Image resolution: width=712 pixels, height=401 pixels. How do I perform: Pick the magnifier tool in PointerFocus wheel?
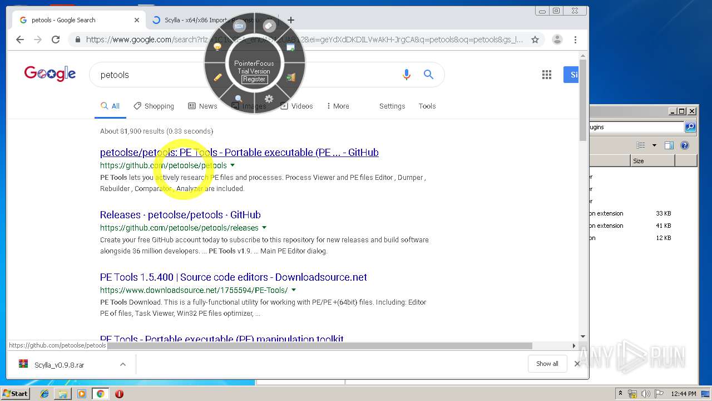(x=239, y=99)
